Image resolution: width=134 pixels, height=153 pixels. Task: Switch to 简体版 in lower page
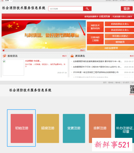click(x=111, y=83)
